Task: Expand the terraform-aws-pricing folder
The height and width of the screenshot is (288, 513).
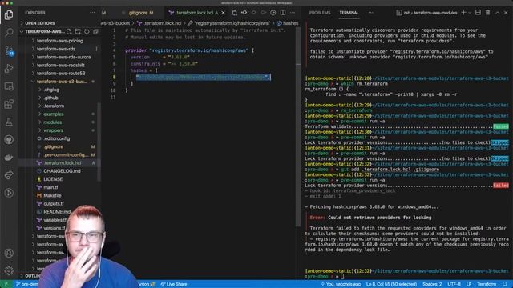Action: click(60, 41)
